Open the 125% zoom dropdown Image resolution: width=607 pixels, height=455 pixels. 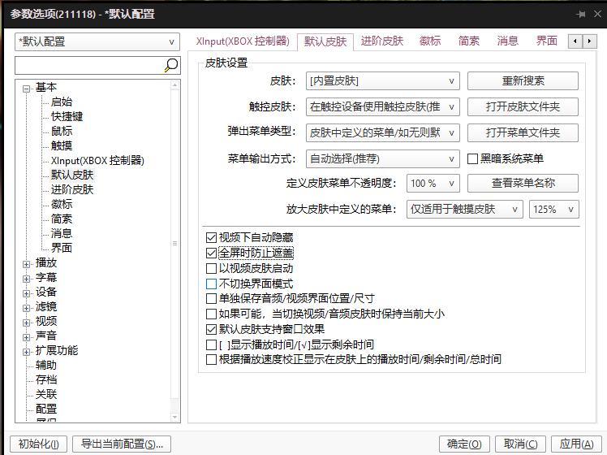point(554,210)
